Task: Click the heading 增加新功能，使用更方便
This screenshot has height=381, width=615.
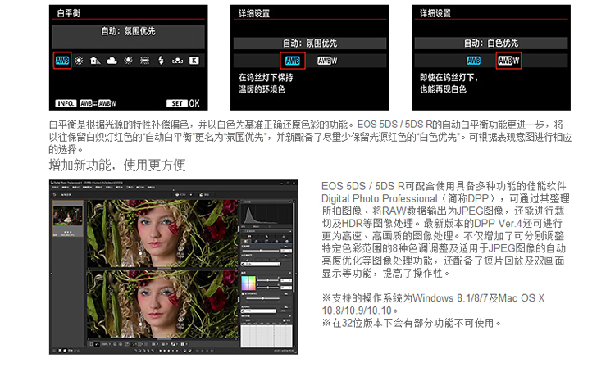Action: (117, 165)
